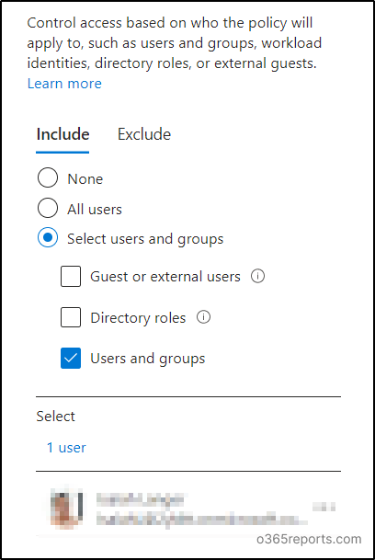Image resolution: width=375 pixels, height=560 pixels.
Task: Open ellipsis menu for selected user
Action: pos(324,507)
